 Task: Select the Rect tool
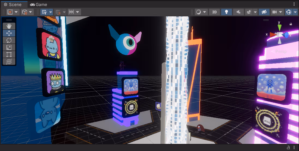pos(9,55)
